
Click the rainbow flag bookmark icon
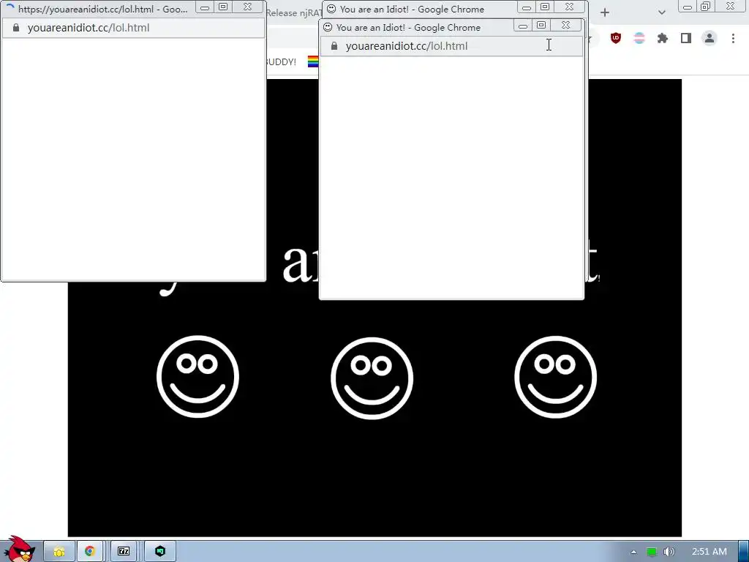313,61
